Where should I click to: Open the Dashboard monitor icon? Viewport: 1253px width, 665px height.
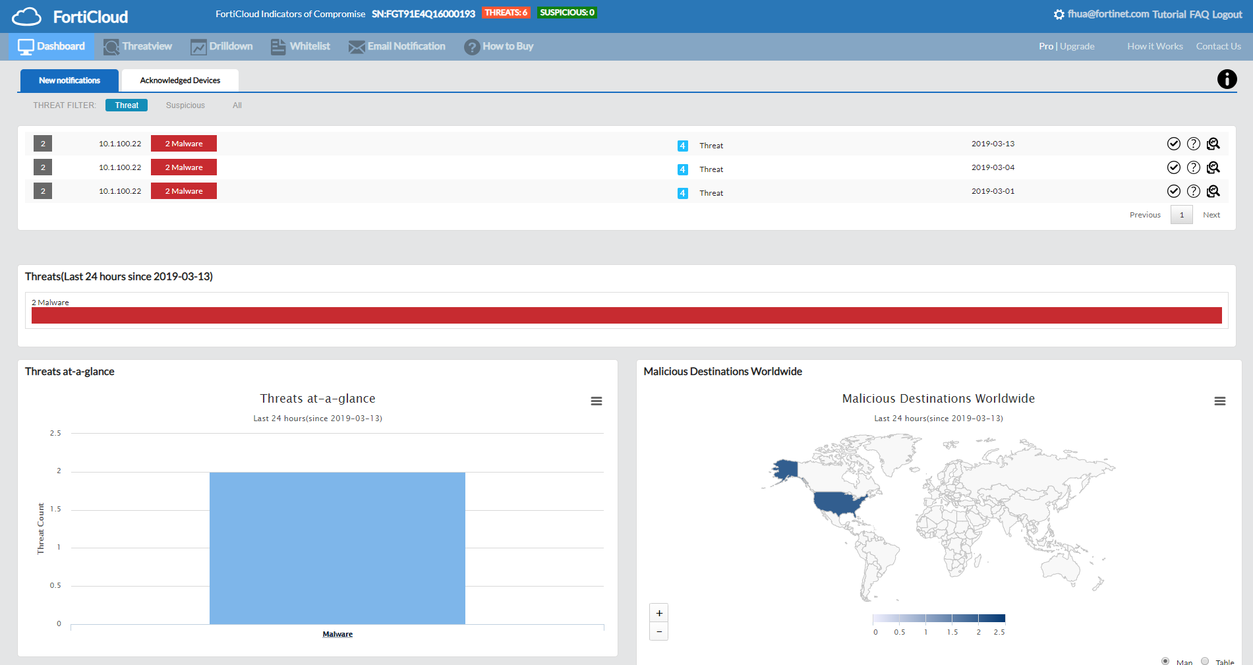26,47
